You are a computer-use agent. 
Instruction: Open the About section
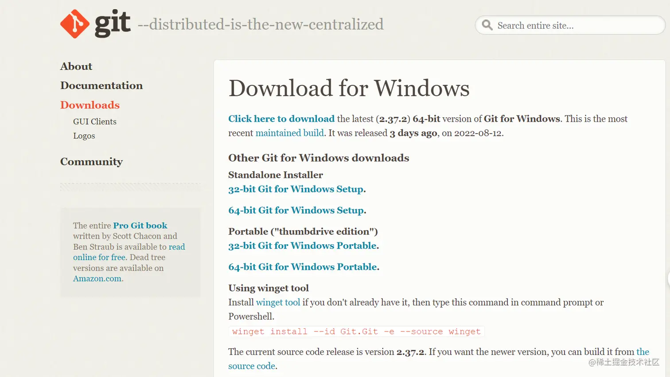[x=76, y=66]
